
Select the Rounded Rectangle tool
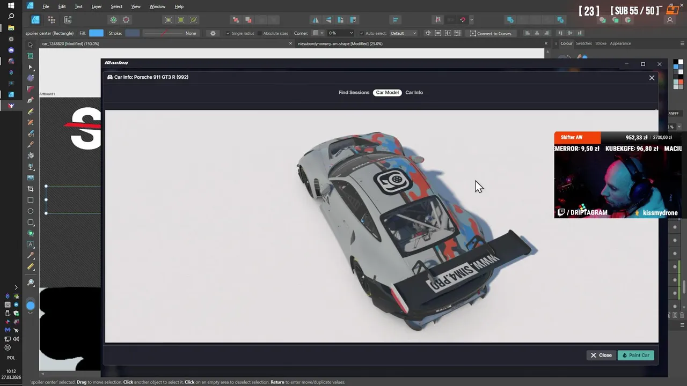point(31,222)
